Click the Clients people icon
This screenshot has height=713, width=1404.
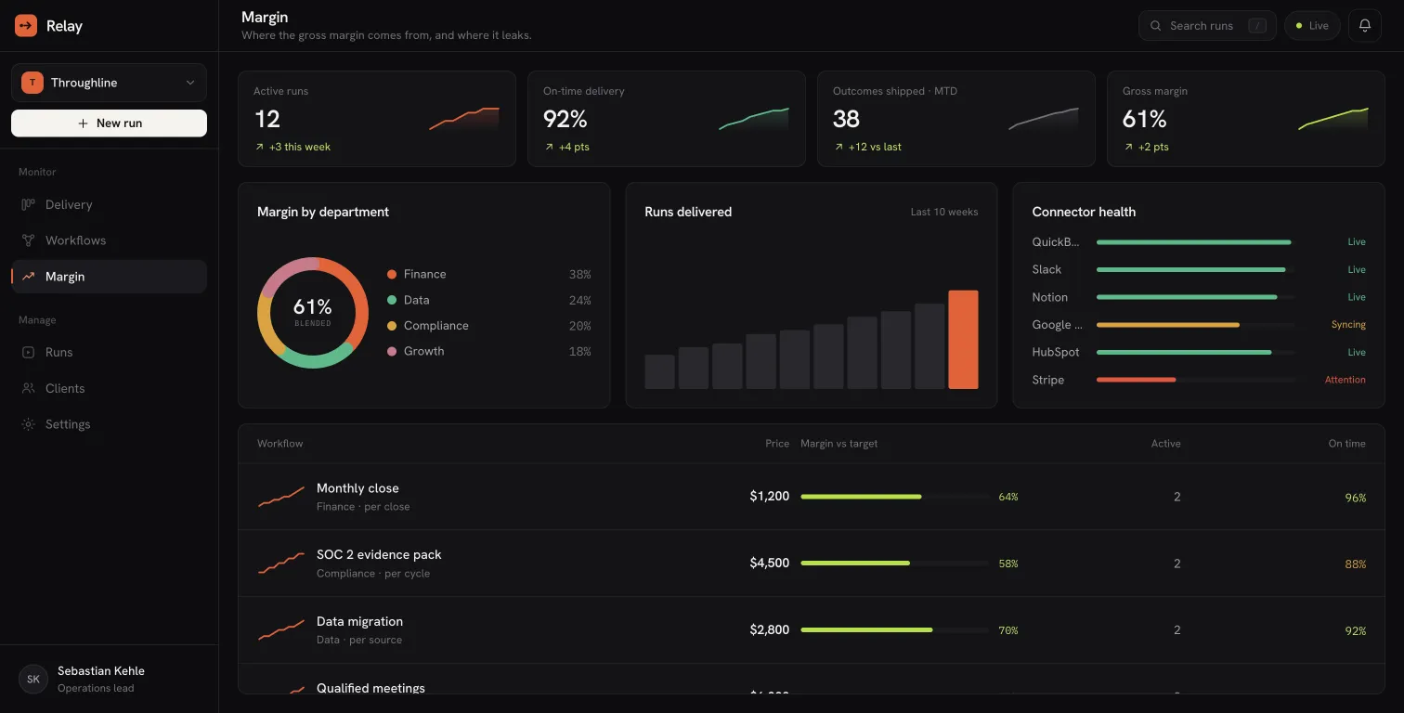point(28,388)
